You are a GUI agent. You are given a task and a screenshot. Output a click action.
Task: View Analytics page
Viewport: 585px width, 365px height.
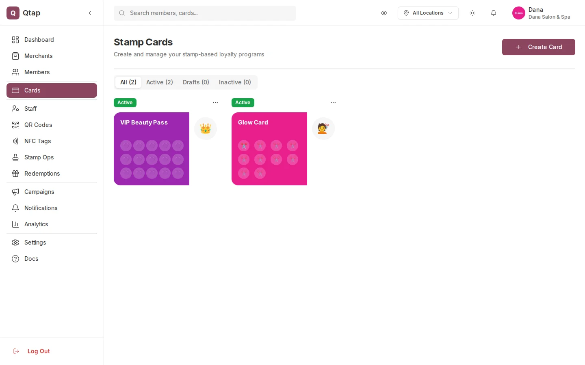point(52,224)
